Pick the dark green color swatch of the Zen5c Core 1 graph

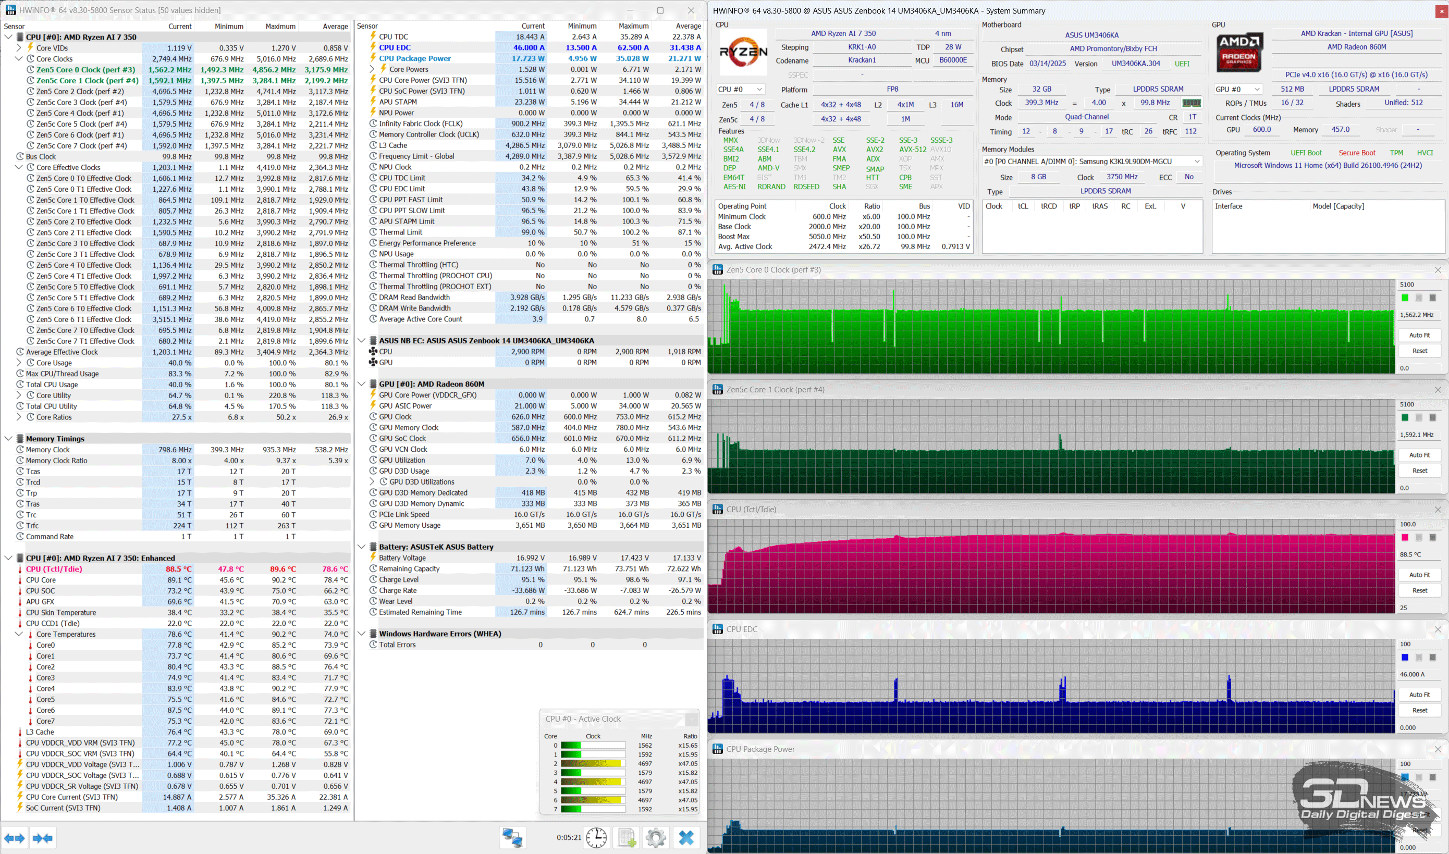coord(1405,418)
